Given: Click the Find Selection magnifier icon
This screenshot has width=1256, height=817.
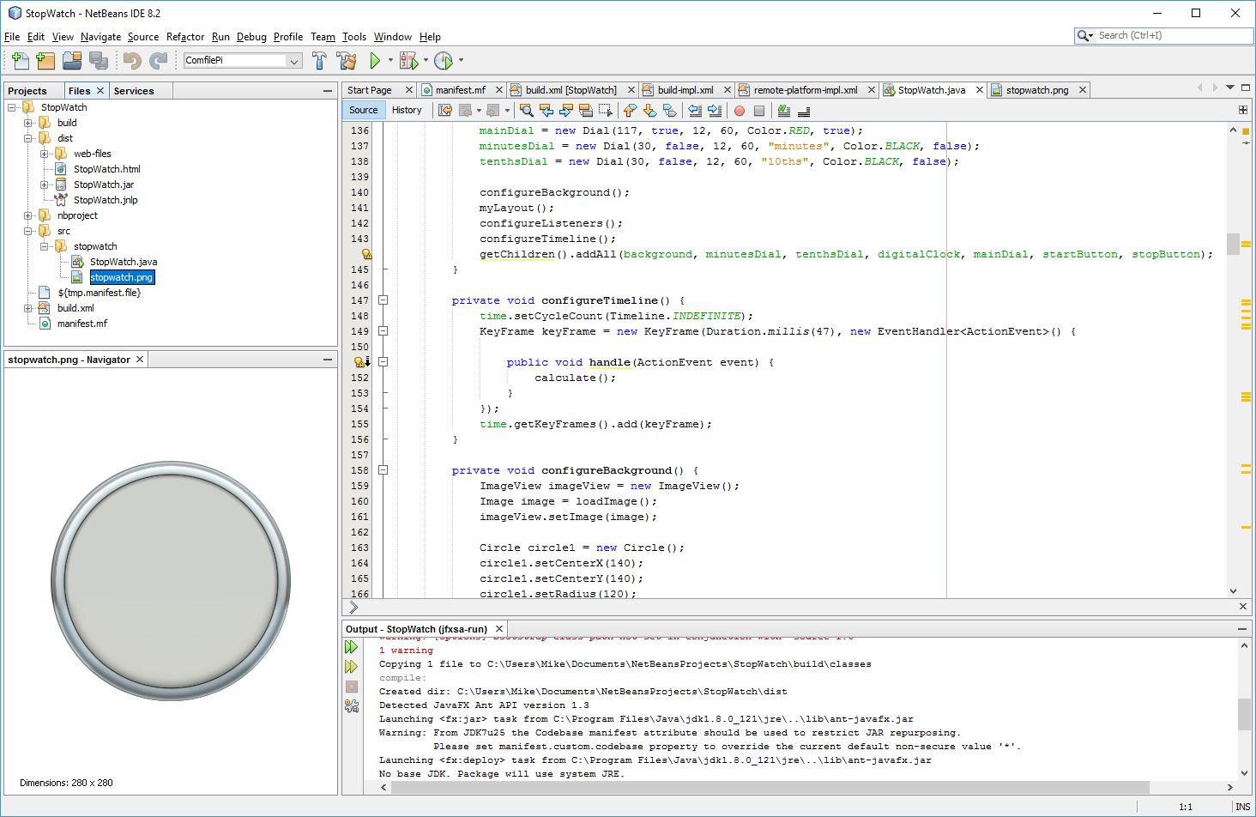Looking at the screenshot, I should pos(526,110).
